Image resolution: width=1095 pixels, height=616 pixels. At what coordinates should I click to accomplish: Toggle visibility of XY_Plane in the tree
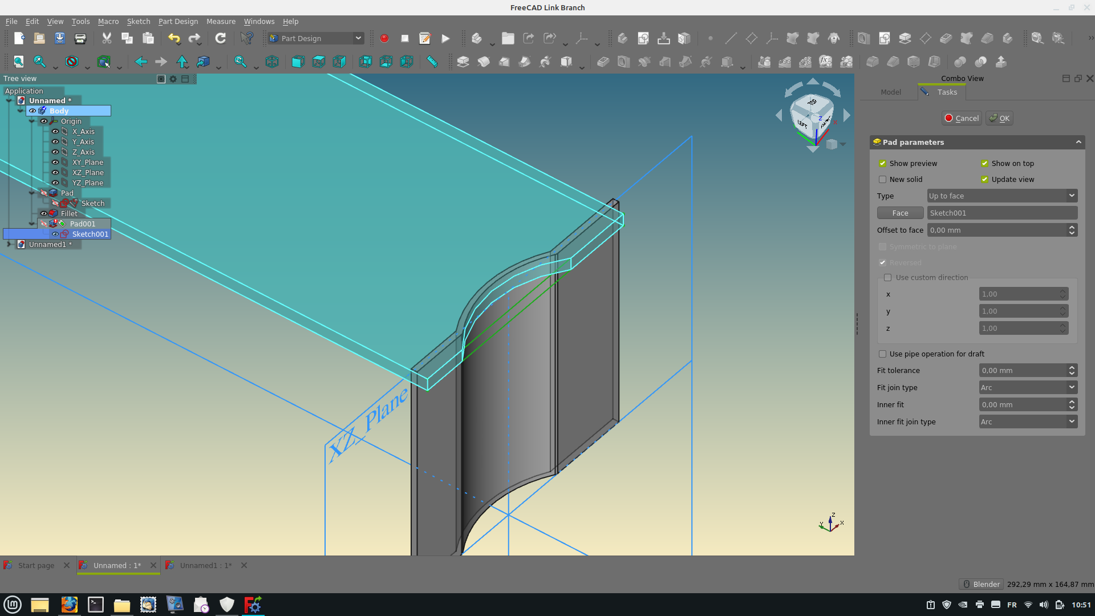click(x=54, y=162)
